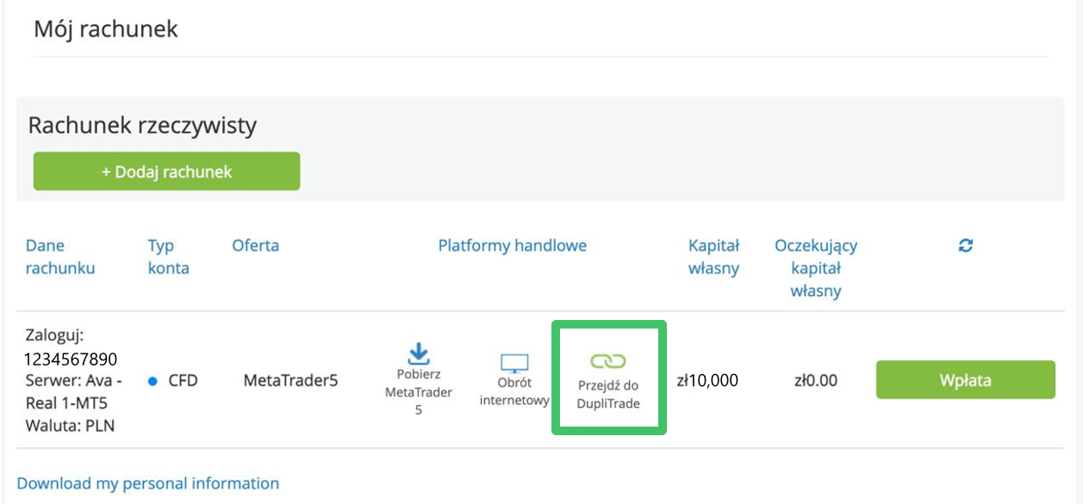Click the zł0.00 pending equity value
This screenshot has width=1083, height=504.
(815, 380)
